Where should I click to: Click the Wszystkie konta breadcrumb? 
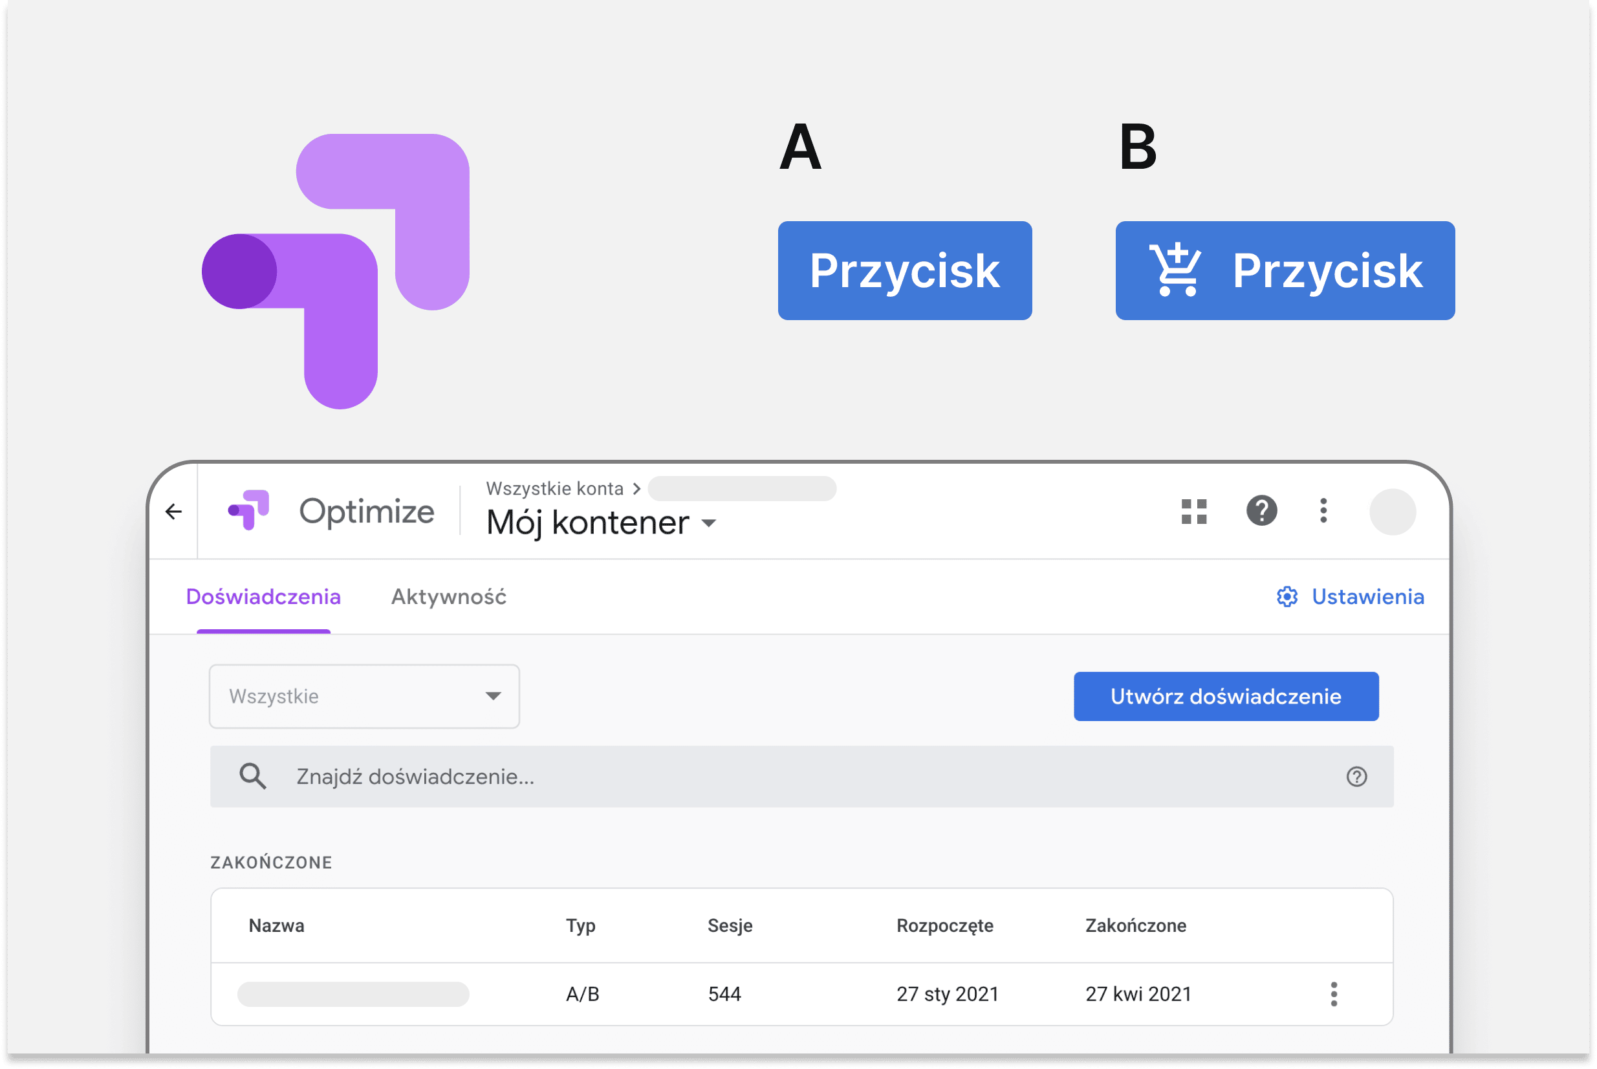tap(554, 489)
